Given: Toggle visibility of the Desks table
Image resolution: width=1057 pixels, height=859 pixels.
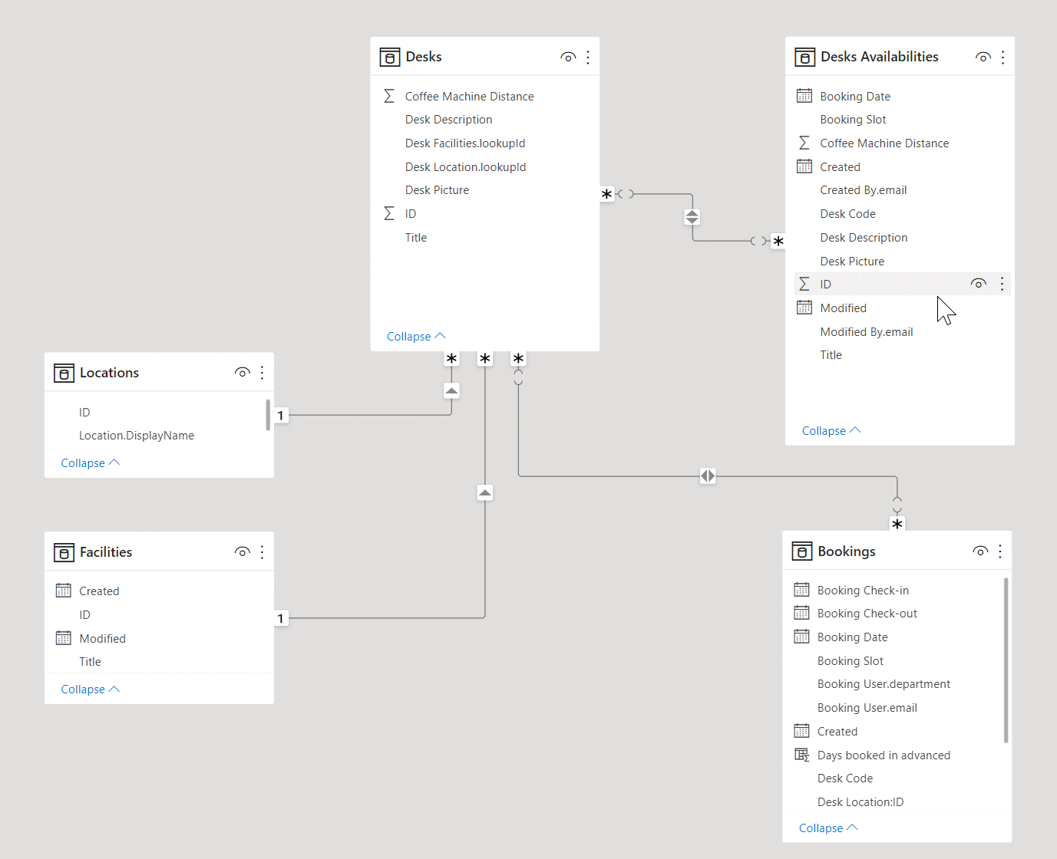Looking at the screenshot, I should click(568, 58).
